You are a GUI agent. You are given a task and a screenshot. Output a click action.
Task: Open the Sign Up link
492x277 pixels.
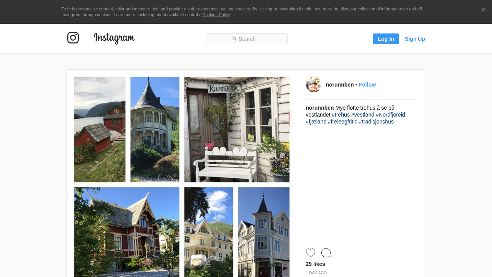pyautogui.click(x=415, y=39)
